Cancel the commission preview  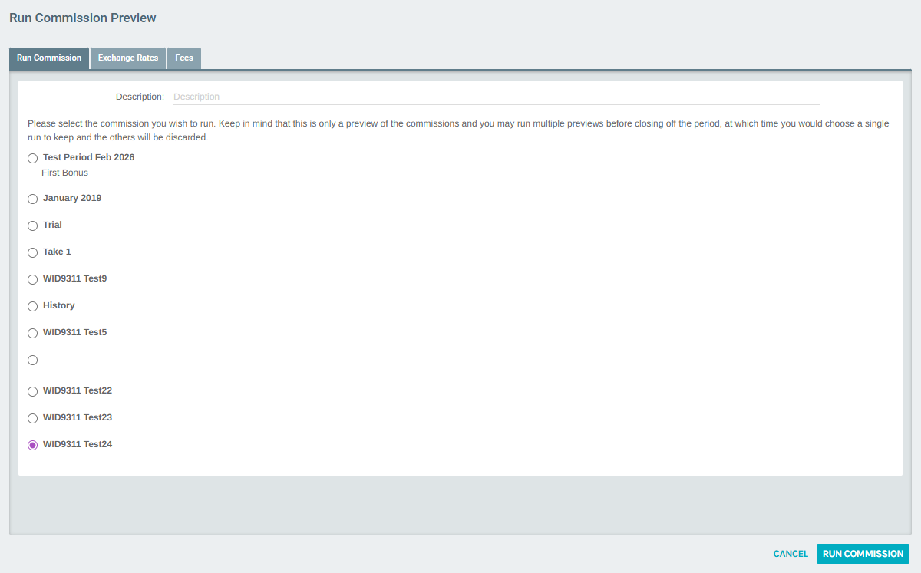[x=791, y=554]
